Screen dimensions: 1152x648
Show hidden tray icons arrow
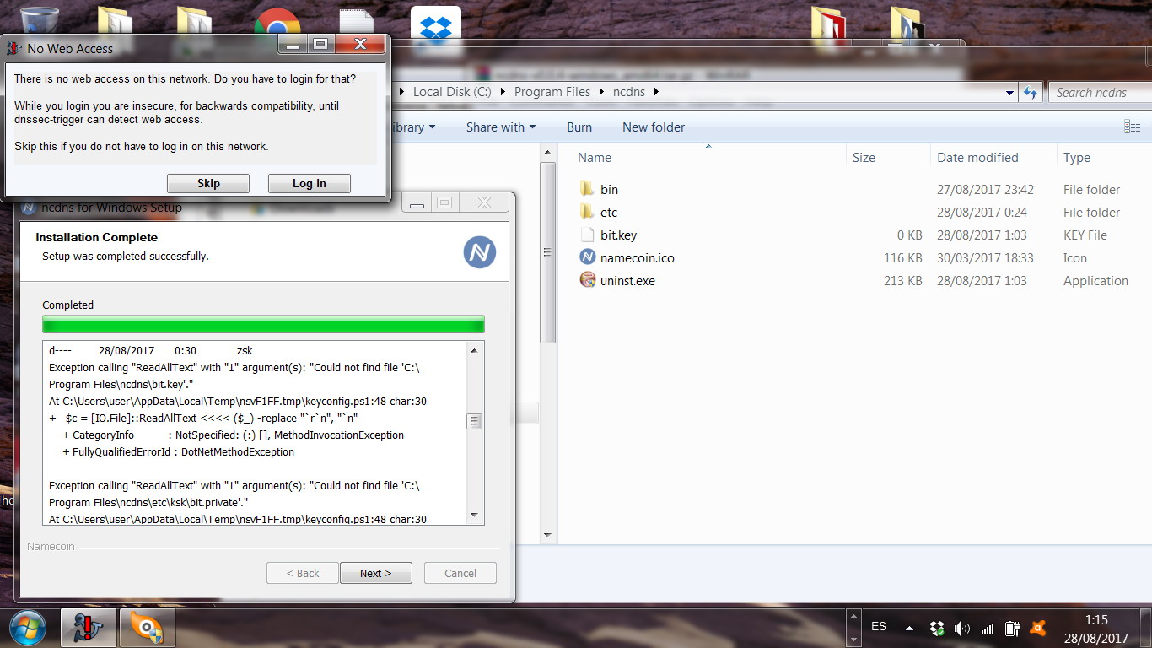coord(909,628)
